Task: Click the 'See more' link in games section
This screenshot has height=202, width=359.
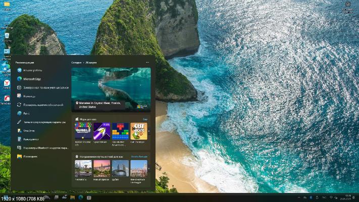Action: 145,119
